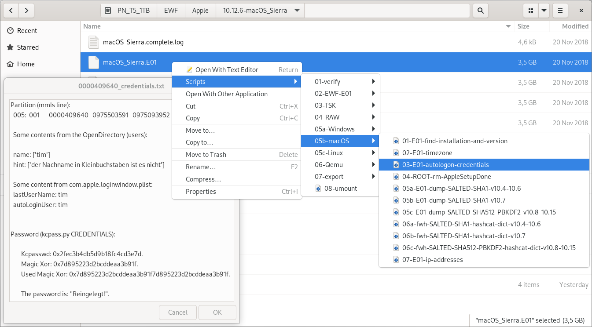Click OK in credentials dialog
Viewport: 592px width, 327px height.
[217, 312]
